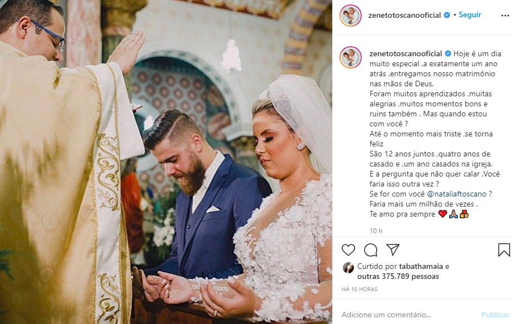
Task: Click the wedding photo of the post
Action: (x=166, y=162)
